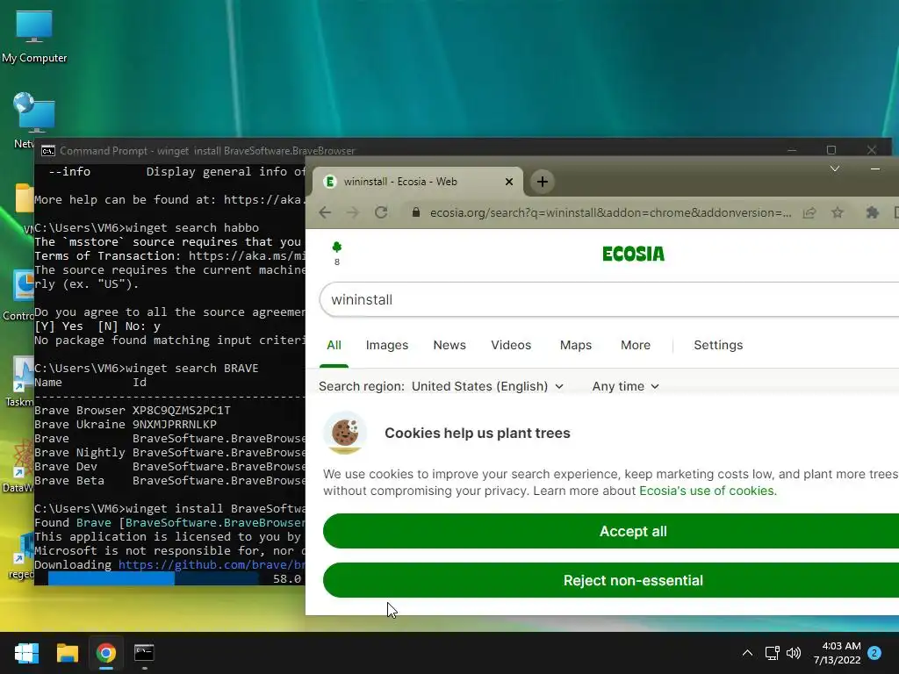Click the Command Prompt title bar icon
899x674 pixels.
(x=48, y=151)
